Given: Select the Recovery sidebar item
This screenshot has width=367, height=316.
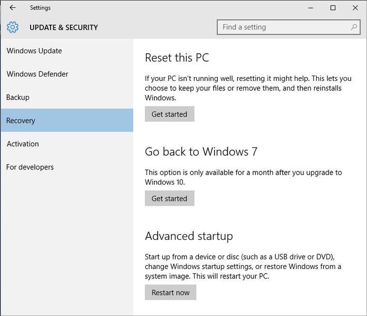Looking at the screenshot, I should pos(20,120).
